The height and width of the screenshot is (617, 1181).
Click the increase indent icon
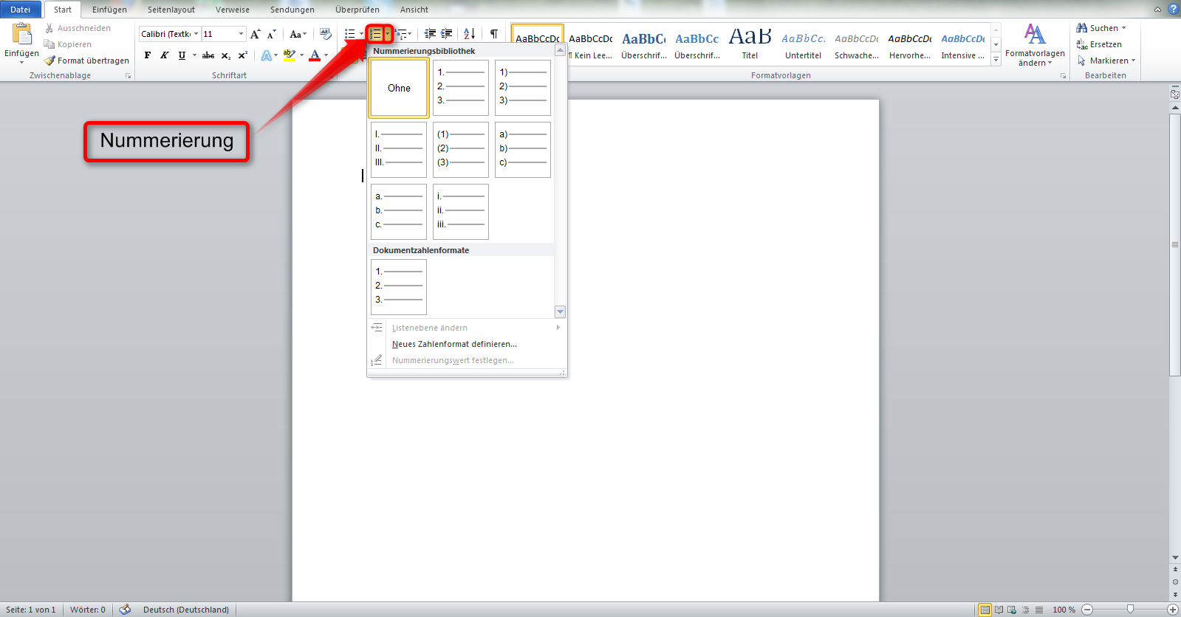pyautogui.click(x=447, y=34)
